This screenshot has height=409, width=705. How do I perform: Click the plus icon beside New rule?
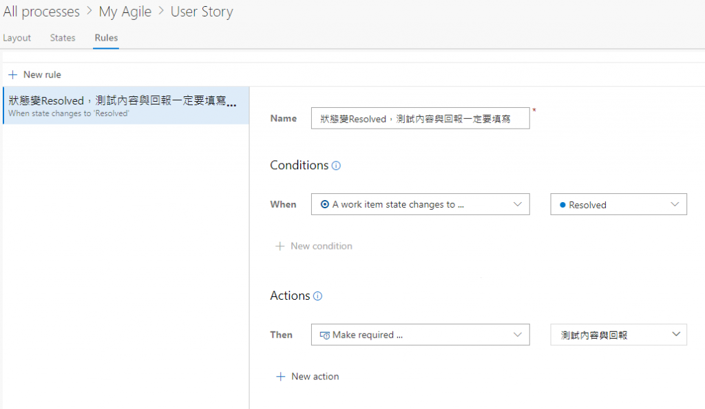coord(13,74)
